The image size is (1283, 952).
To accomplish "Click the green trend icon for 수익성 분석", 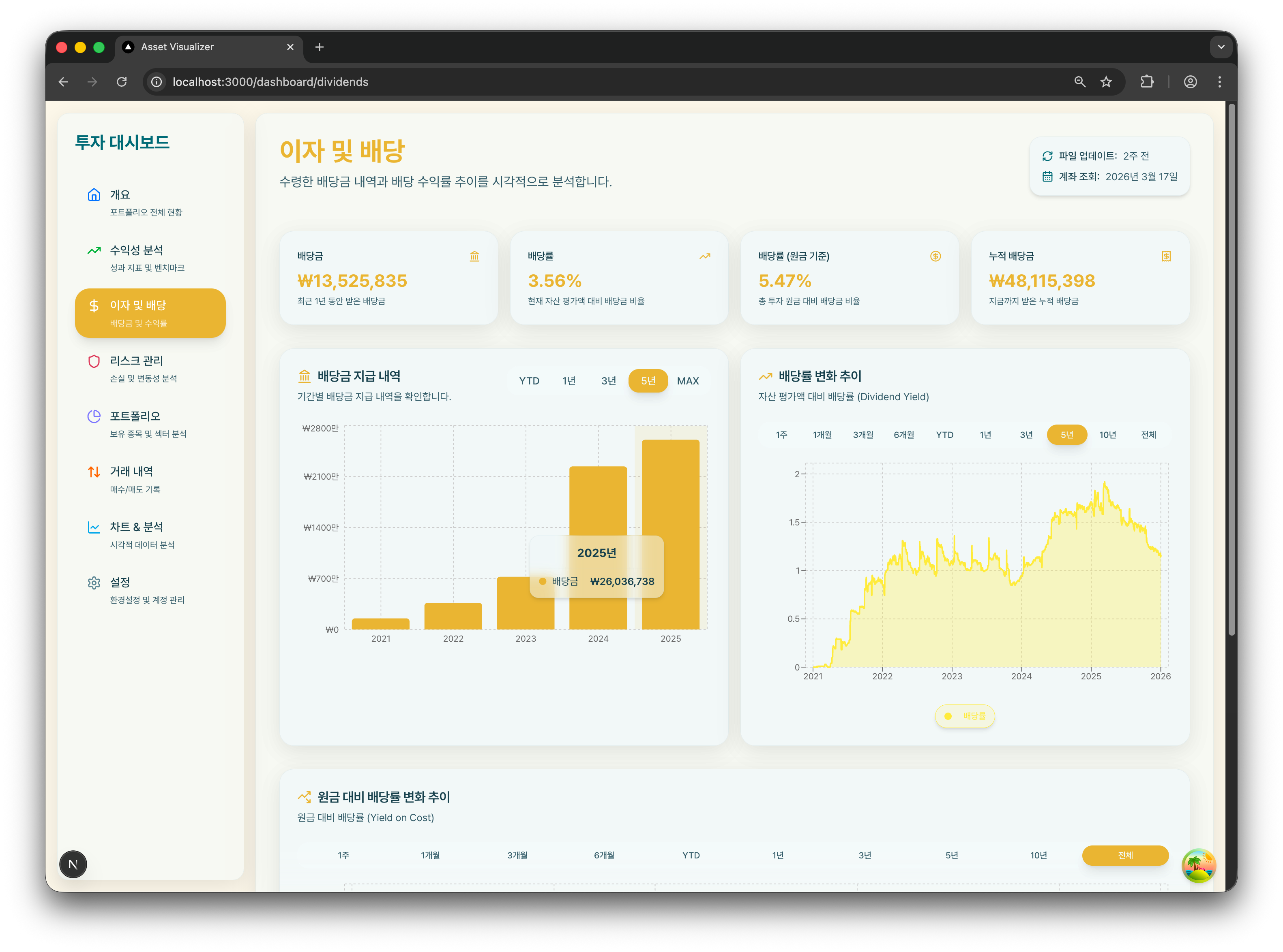I will (x=94, y=250).
